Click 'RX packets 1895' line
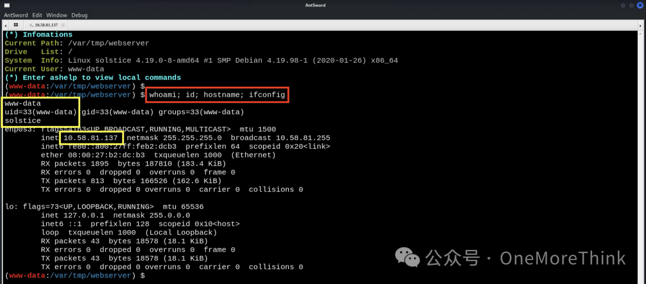This screenshot has height=284, width=646. [x=133, y=163]
